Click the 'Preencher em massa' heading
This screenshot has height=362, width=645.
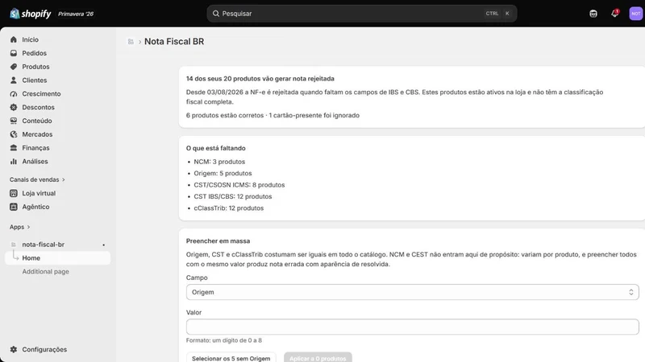coord(218,241)
